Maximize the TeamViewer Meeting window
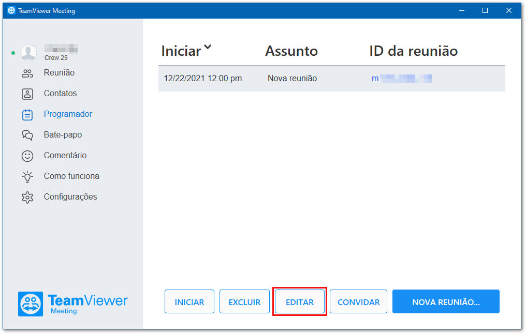The image size is (526, 334). 485,10
